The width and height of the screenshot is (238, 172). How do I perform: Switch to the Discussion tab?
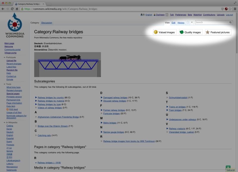pyautogui.click(x=47, y=22)
